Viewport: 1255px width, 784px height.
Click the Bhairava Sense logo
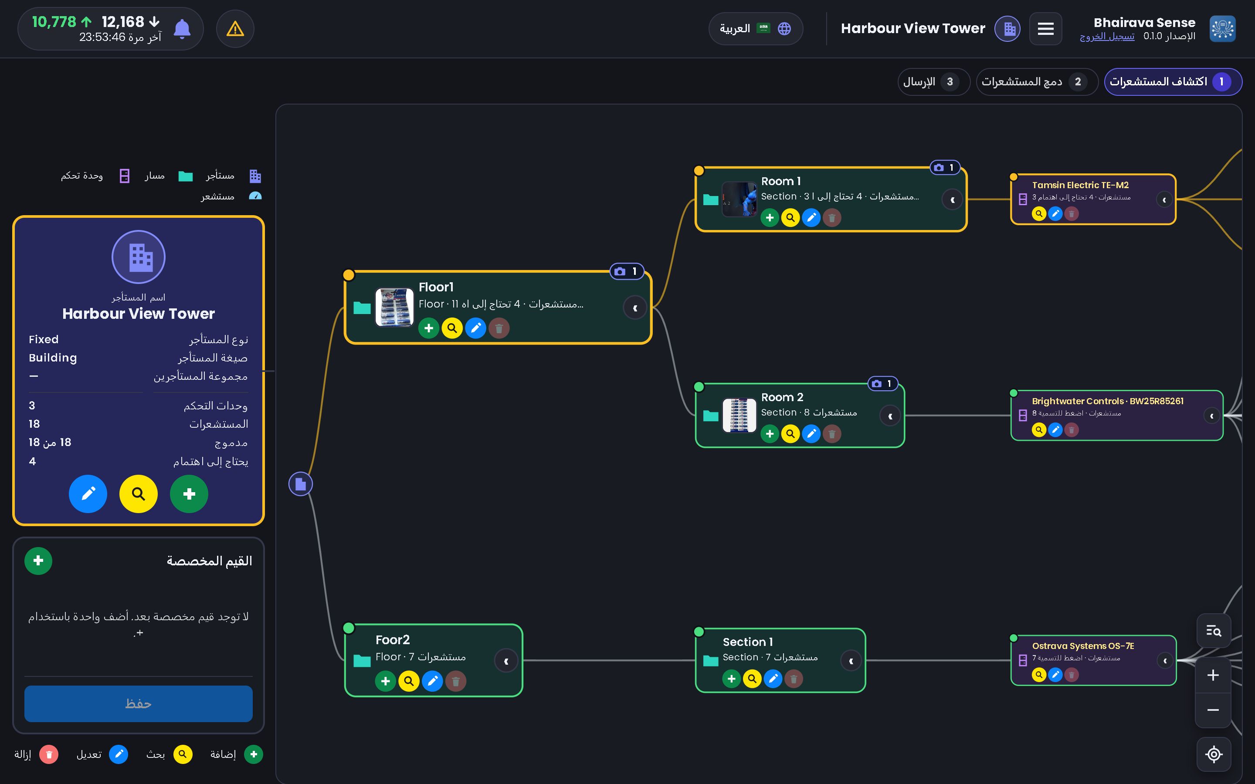[x=1222, y=28]
